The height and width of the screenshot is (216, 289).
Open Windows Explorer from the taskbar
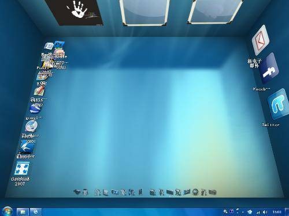23,212
